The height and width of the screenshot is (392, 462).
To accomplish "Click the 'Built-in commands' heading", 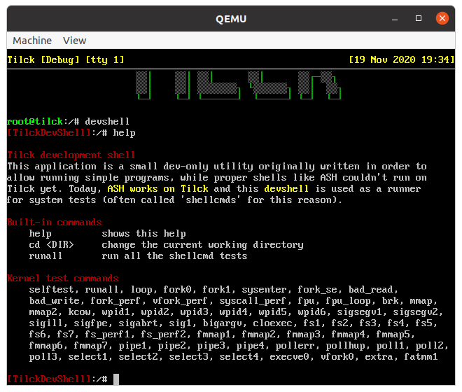I will [55, 223].
